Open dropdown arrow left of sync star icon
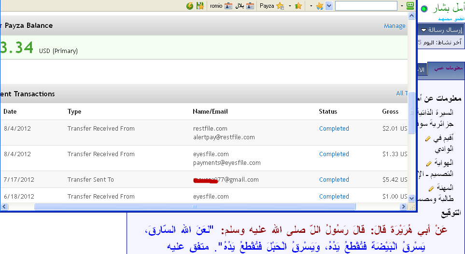The image size is (465, 254). pyautogui.click(x=311, y=6)
